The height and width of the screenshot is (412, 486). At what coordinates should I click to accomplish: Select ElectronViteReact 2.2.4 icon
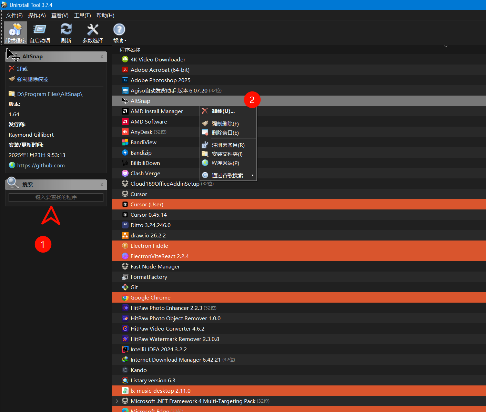pos(125,256)
